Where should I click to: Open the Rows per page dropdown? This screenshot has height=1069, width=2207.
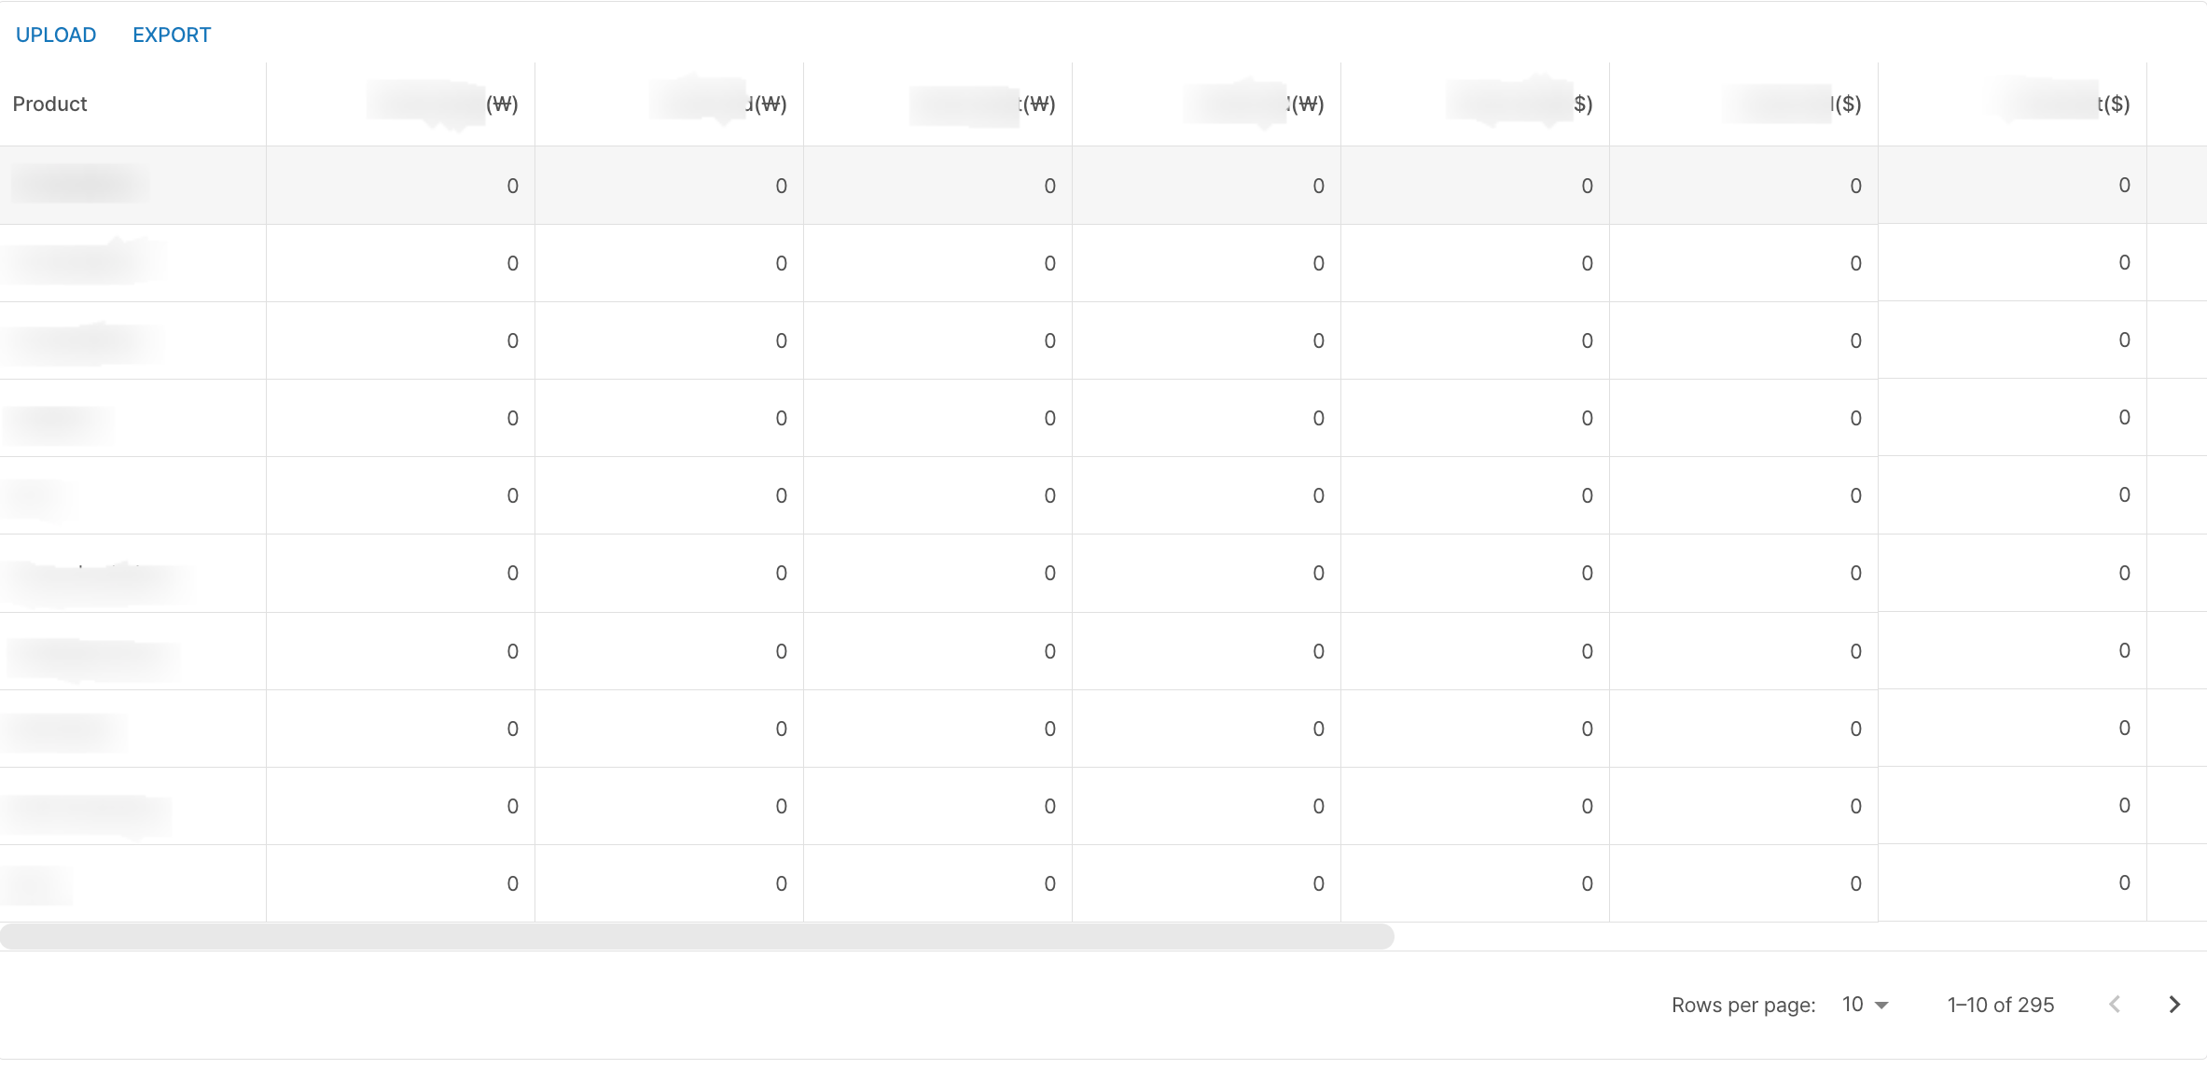coord(1865,1005)
